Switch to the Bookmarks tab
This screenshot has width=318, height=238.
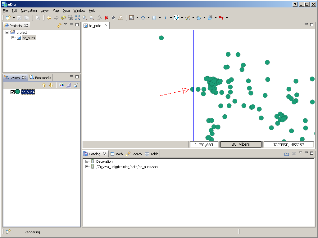[x=40, y=78]
